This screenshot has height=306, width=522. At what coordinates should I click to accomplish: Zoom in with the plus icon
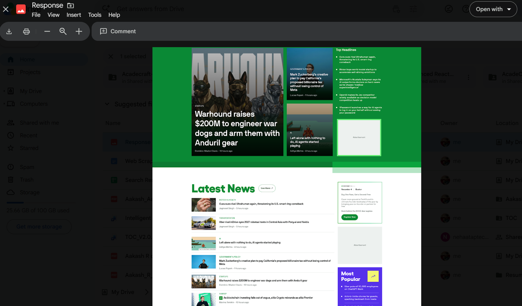(x=79, y=31)
